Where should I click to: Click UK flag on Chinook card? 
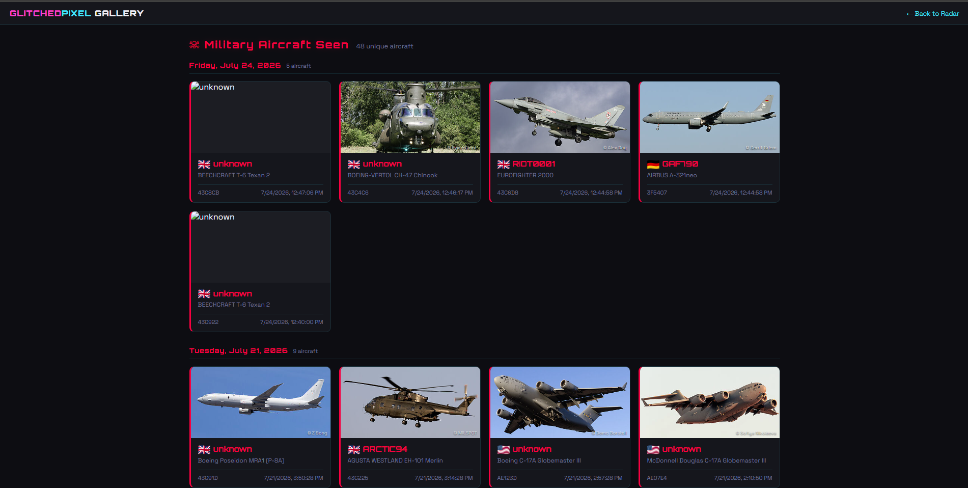(x=354, y=164)
